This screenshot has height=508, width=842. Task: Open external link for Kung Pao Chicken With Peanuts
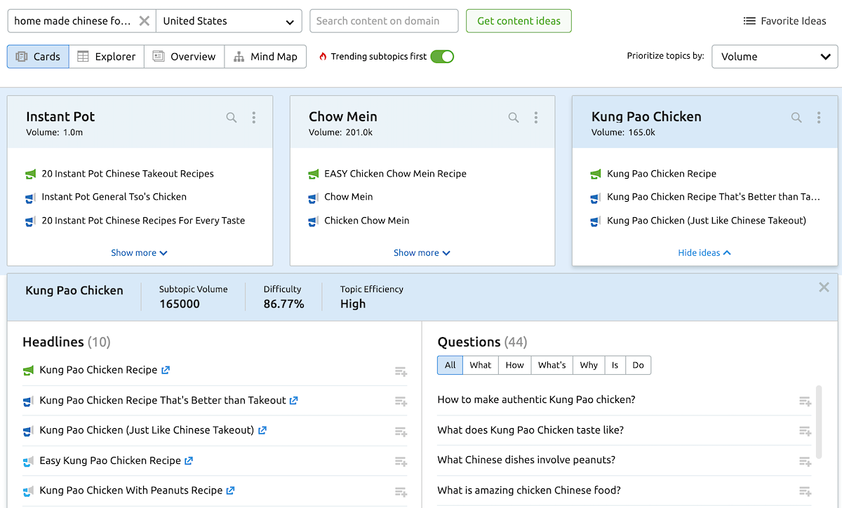[230, 490]
